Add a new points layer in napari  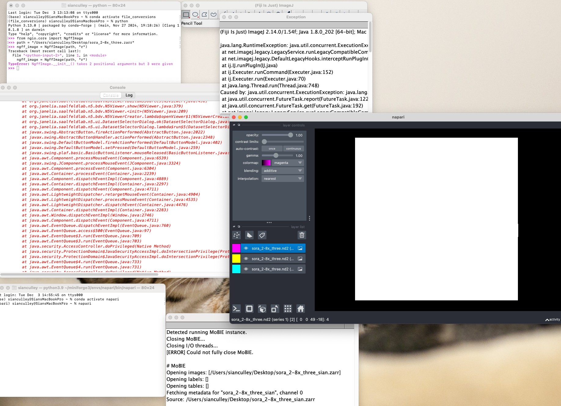pyautogui.click(x=237, y=235)
